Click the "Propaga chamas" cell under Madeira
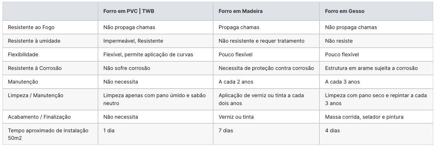Image resolution: width=435 pixels, height=147 pixels. click(239, 27)
